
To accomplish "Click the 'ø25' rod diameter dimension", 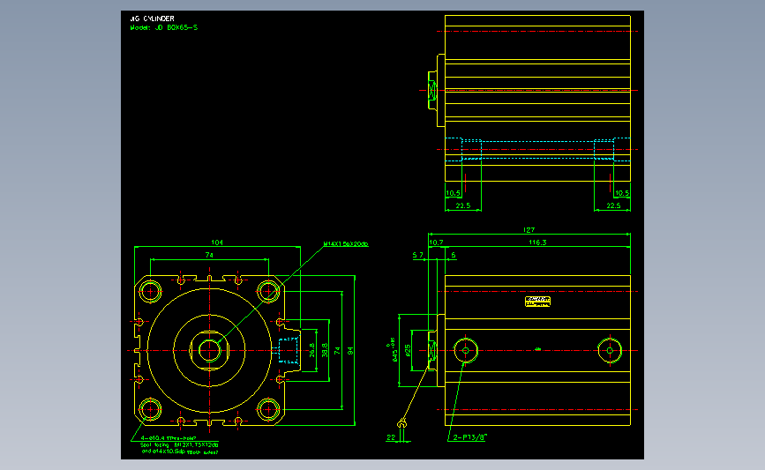I will (408, 350).
